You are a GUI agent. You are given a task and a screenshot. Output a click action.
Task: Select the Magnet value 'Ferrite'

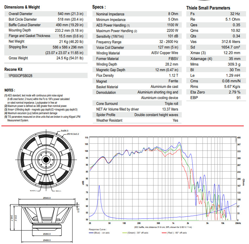point(174,81)
